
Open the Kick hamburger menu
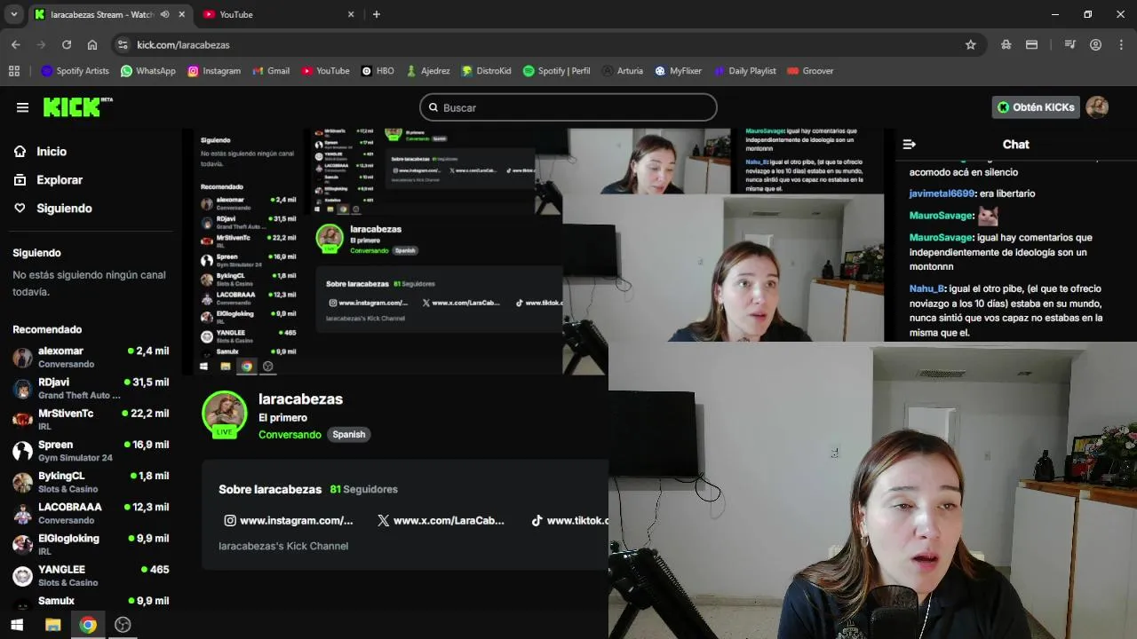point(22,107)
